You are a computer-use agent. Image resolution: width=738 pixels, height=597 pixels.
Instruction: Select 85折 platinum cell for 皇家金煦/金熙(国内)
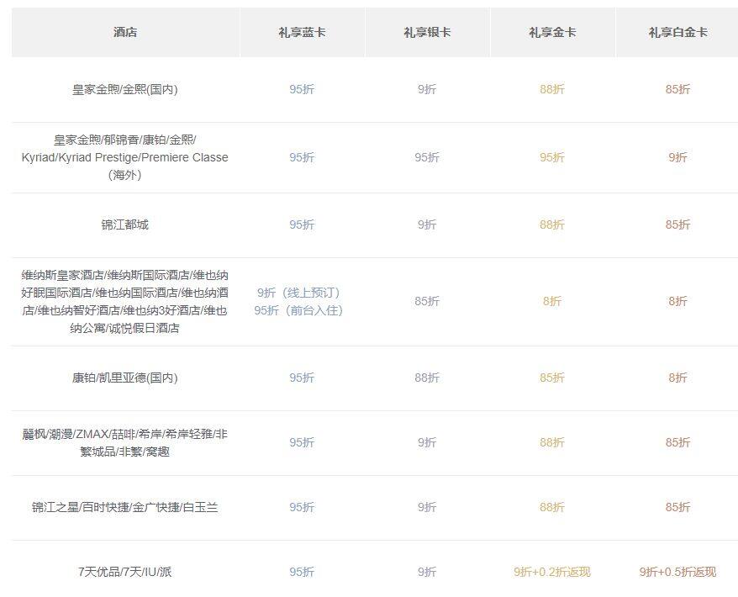click(x=677, y=89)
